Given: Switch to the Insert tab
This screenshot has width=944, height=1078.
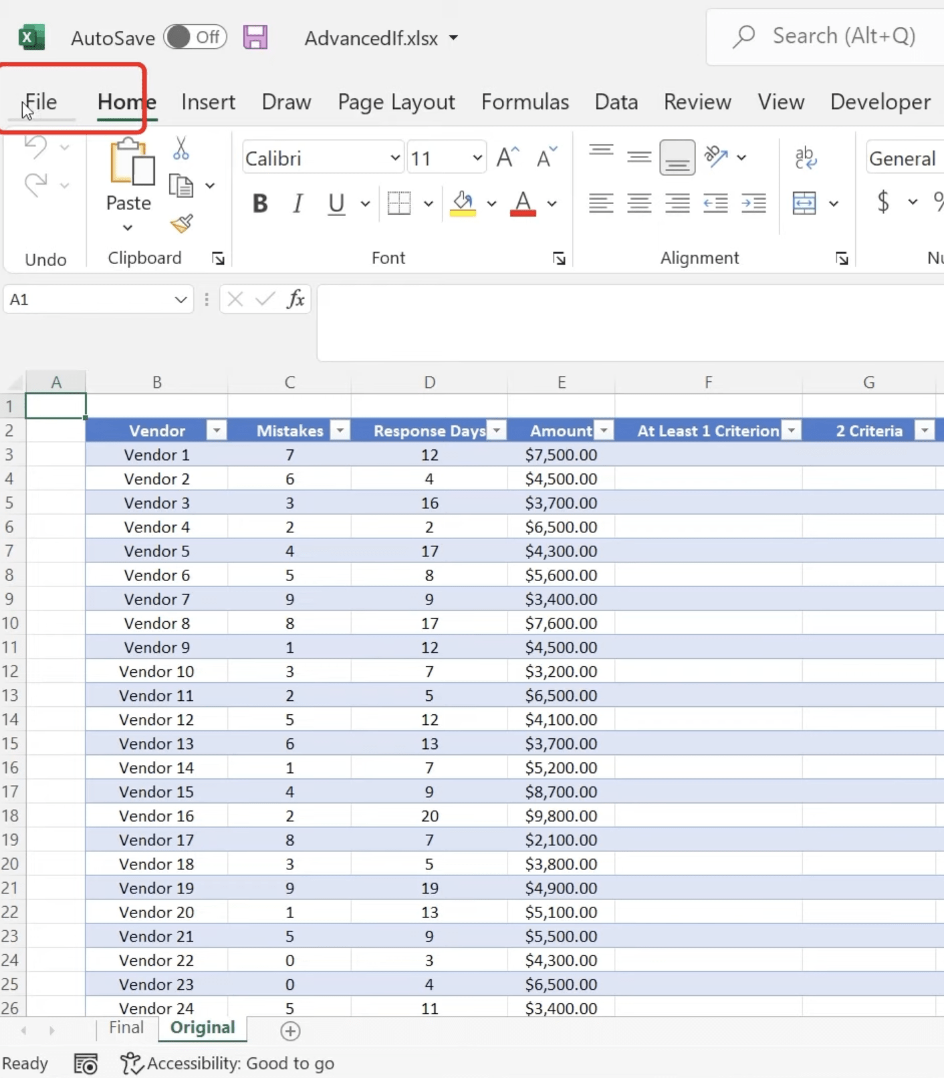Looking at the screenshot, I should tap(208, 102).
